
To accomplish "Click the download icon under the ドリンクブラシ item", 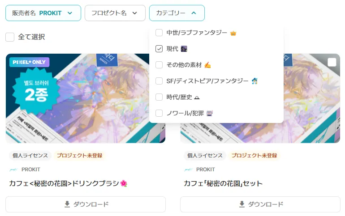I will 67,204.
